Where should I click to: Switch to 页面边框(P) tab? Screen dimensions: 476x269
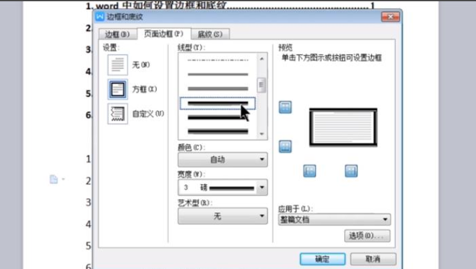[163, 33]
